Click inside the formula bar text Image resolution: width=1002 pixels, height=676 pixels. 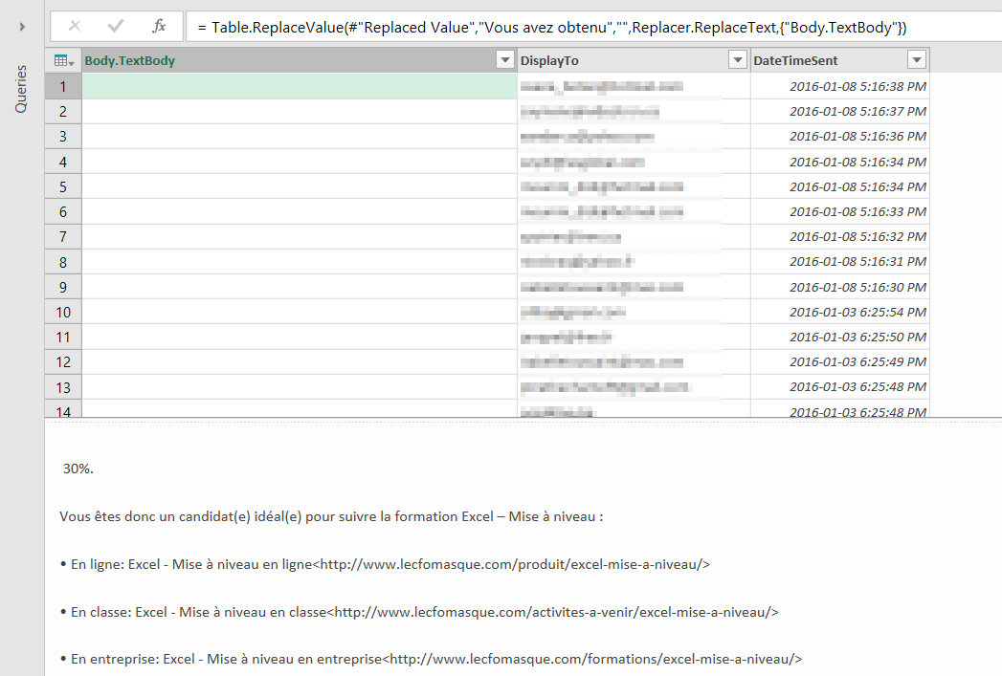tap(574, 27)
